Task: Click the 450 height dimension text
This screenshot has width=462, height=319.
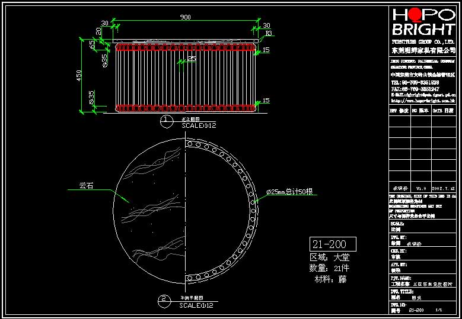Action: coord(79,76)
